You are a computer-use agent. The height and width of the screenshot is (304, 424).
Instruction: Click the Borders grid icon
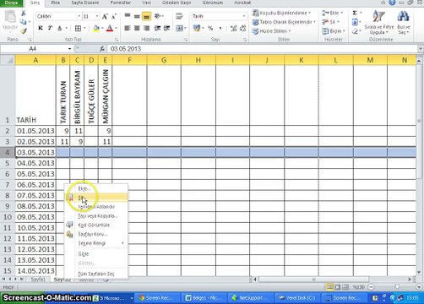78,28
